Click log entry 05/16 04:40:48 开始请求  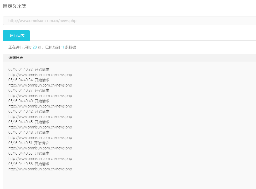point(29,132)
